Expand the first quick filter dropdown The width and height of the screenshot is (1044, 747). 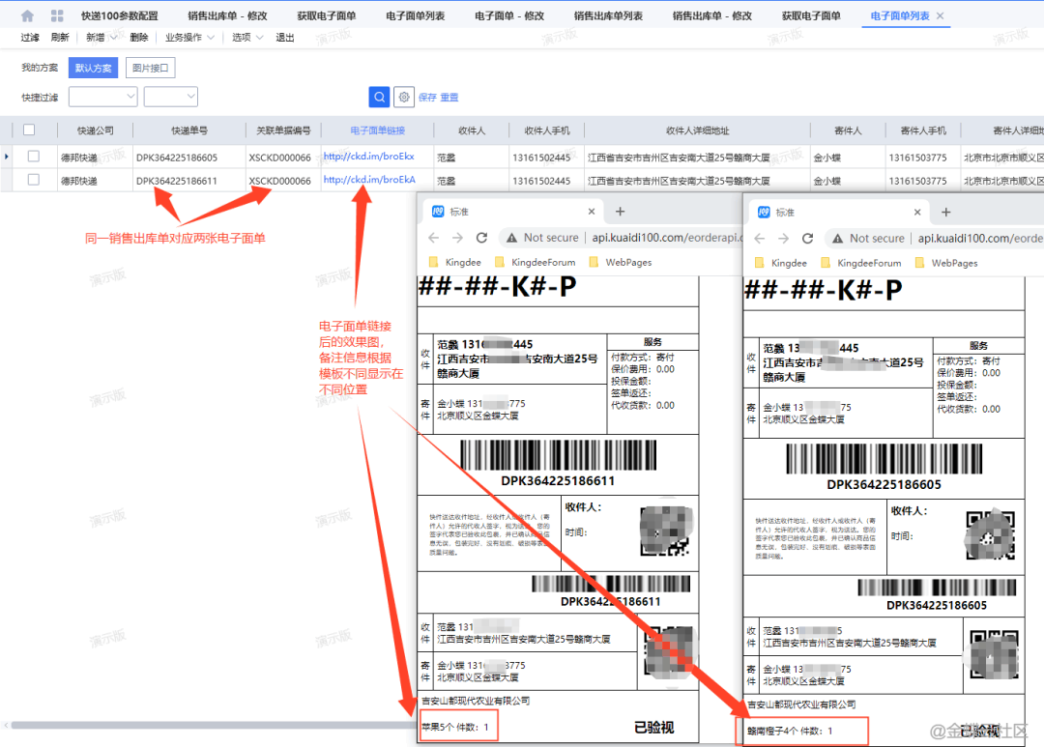tap(103, 97)
